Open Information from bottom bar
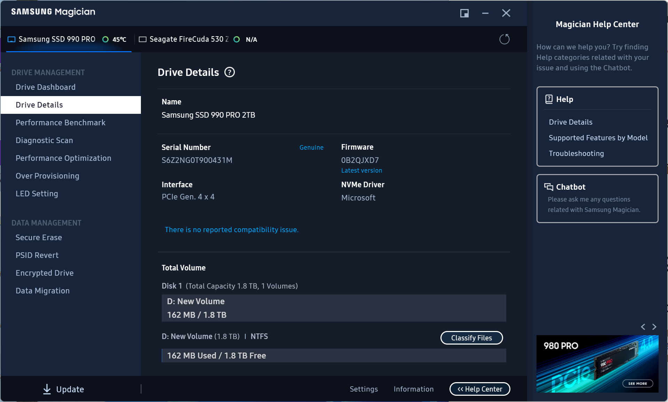The image size is (668, 402). coord(414,389)
